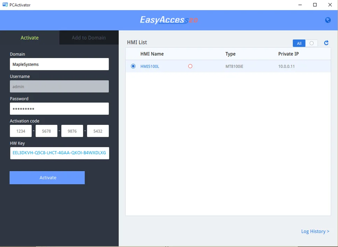
Task: Select the 10.0.0.11 IP cell
Action: [x=286, y=66]
